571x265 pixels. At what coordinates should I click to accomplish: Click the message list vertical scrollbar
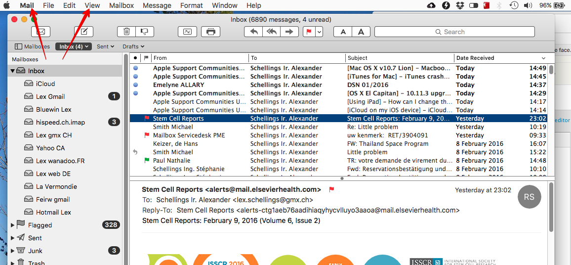[x=551, y=69]
